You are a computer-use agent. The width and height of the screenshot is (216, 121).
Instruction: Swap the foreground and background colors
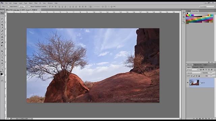pos(3,72)
